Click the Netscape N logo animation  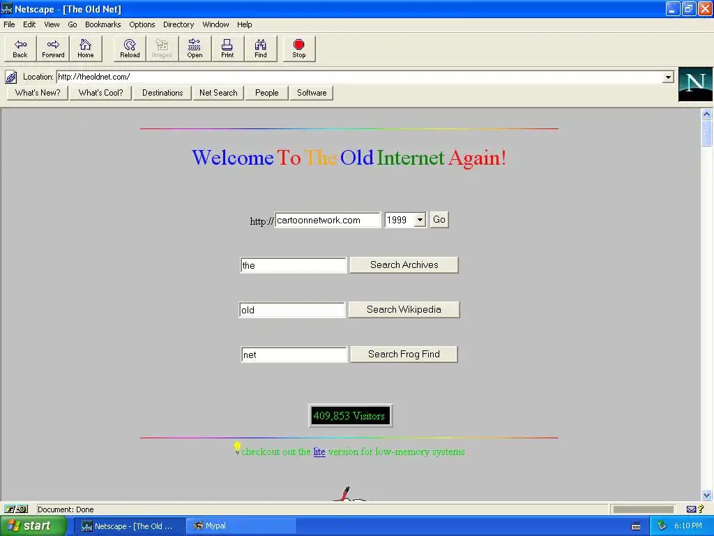(695, 84)
